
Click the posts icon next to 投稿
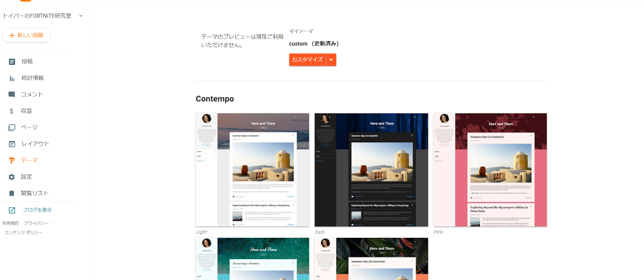point(12,62)
